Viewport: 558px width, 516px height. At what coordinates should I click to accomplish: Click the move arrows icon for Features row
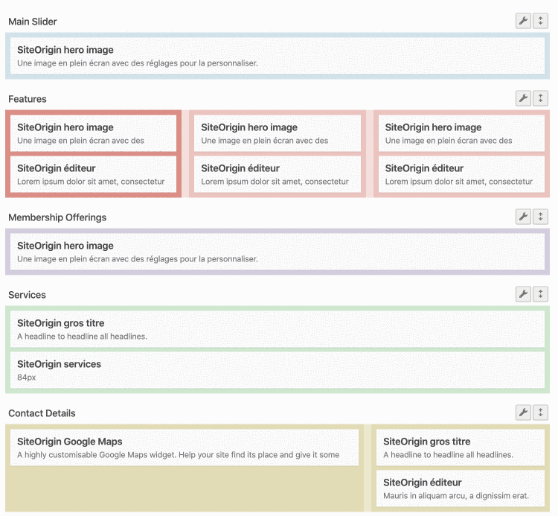click(541, 98)
